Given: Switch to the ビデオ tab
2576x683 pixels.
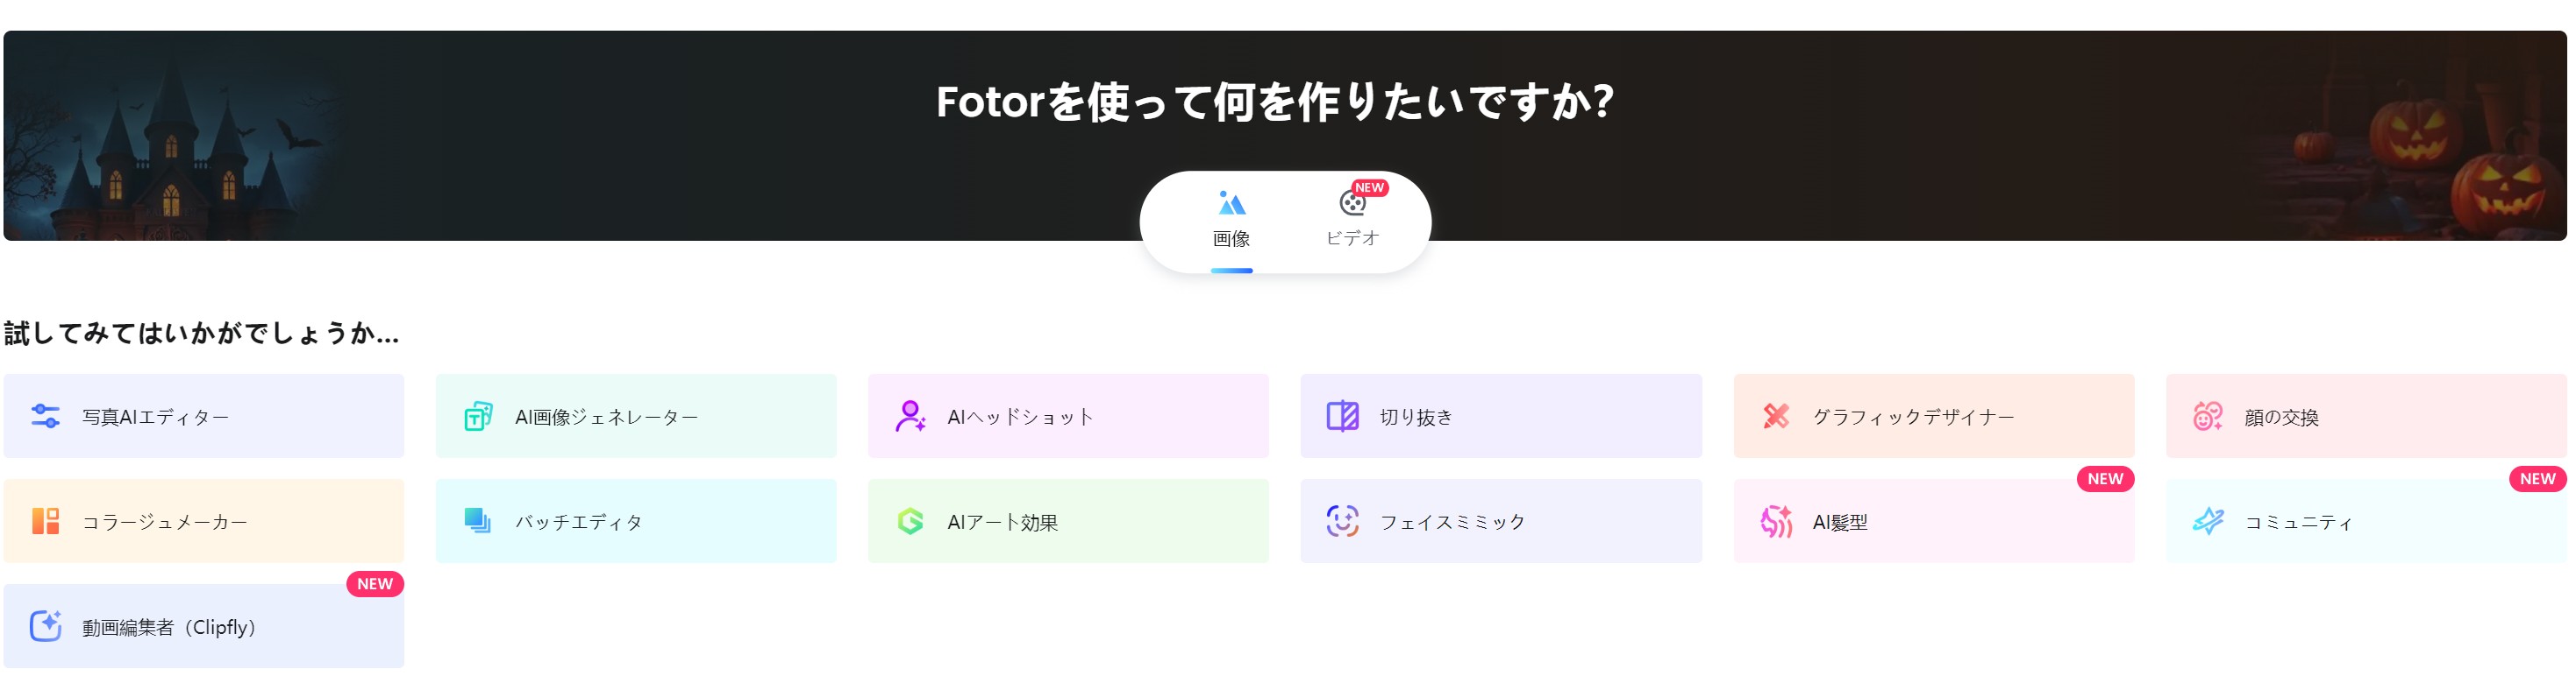Looking at the screenshot, I should (1352, 220).
